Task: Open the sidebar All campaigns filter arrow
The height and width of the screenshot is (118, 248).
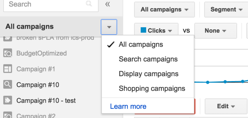Action: (109, 27)
